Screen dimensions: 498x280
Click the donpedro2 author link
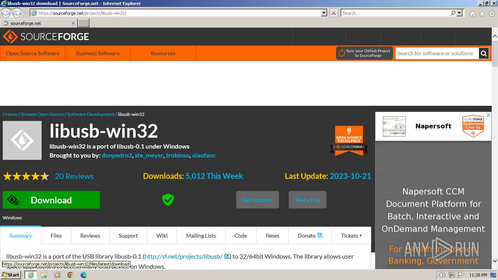pyautogui.click(x=117, y=155)
